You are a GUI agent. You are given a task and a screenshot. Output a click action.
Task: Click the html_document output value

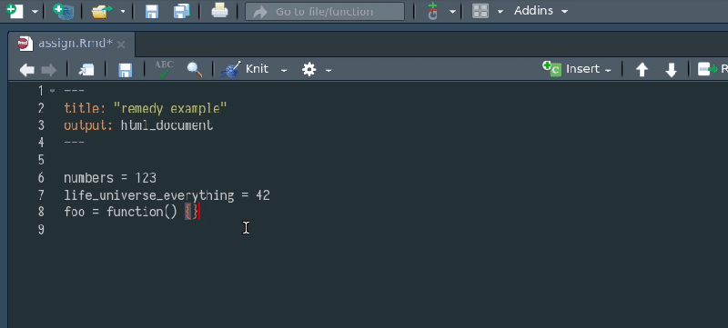(167, 125)
